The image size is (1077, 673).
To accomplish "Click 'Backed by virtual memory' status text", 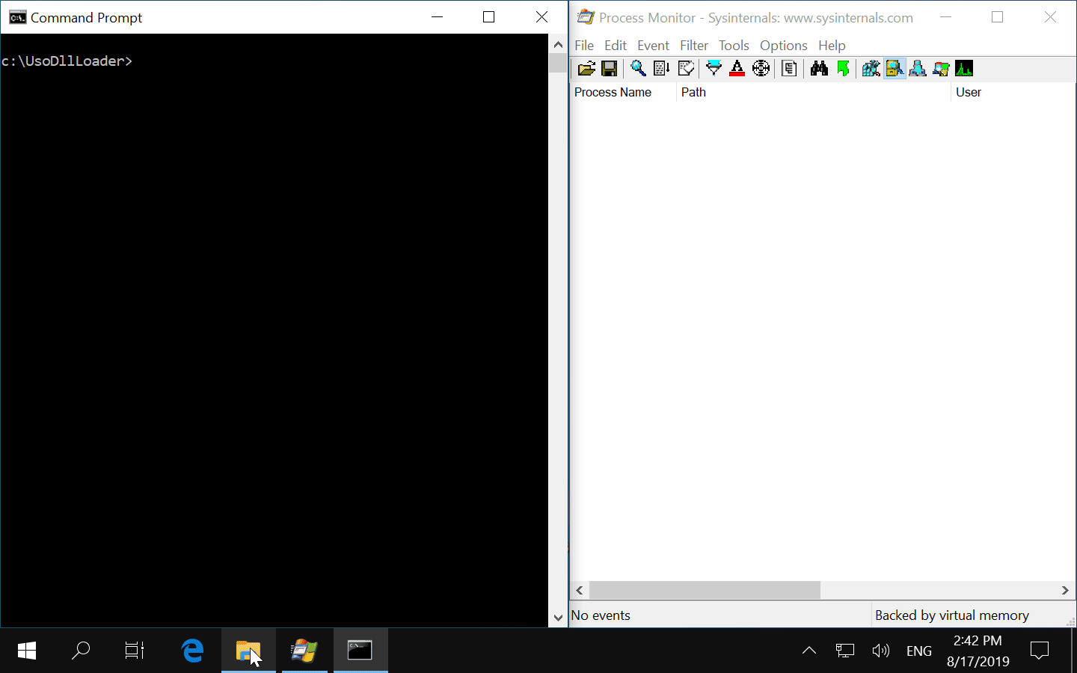I will [x=952, y=615].
